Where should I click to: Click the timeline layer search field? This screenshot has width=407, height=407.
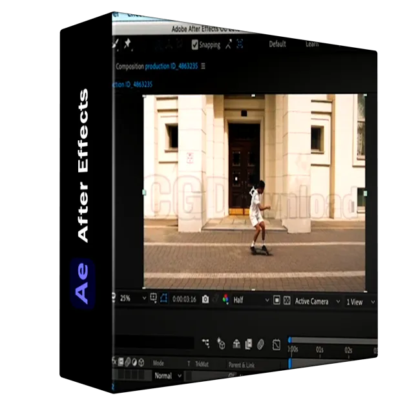[x=154, y=342]
